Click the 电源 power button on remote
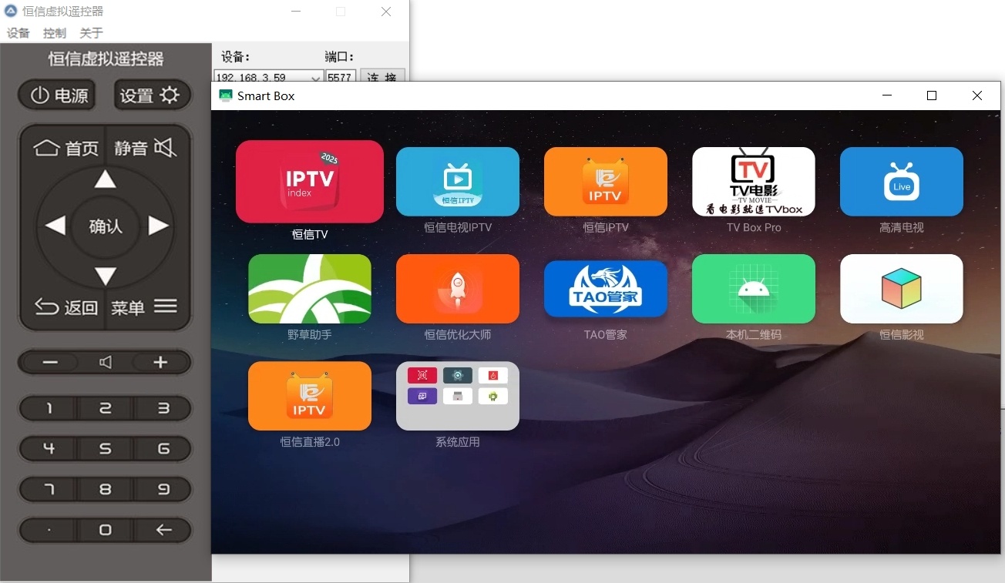This screenshot has width=1005, height=583. coord(58,95)
